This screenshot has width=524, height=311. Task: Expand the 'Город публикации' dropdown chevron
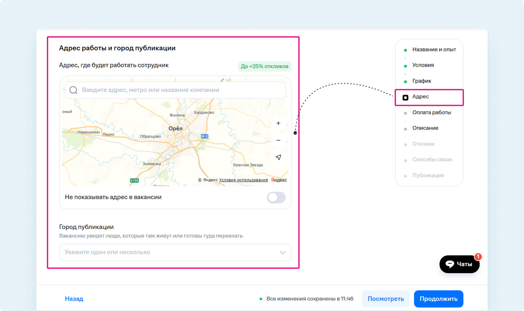coord(282,253)
